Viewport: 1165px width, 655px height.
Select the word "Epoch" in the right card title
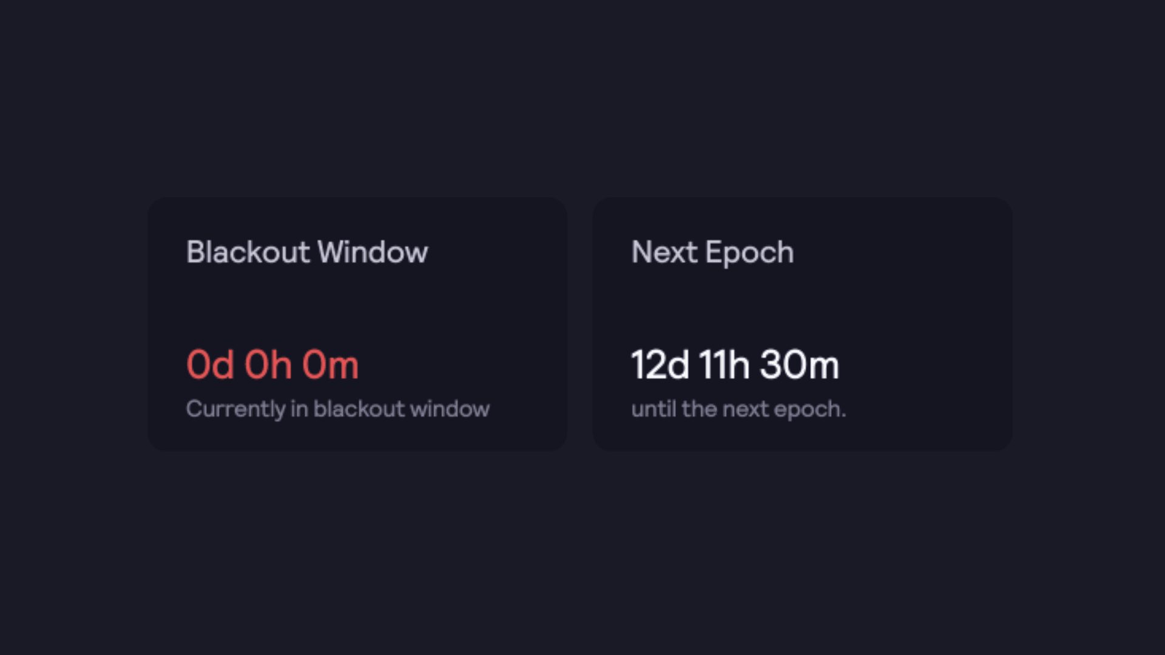click(x=749, y=254)
